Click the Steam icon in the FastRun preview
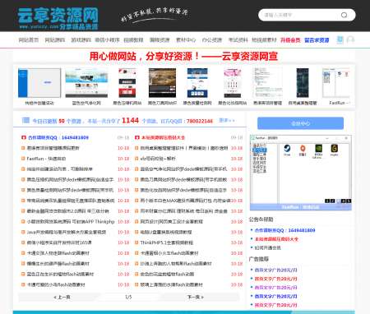Viewport: 370px width, 314px height. click(x=287, y=149)
